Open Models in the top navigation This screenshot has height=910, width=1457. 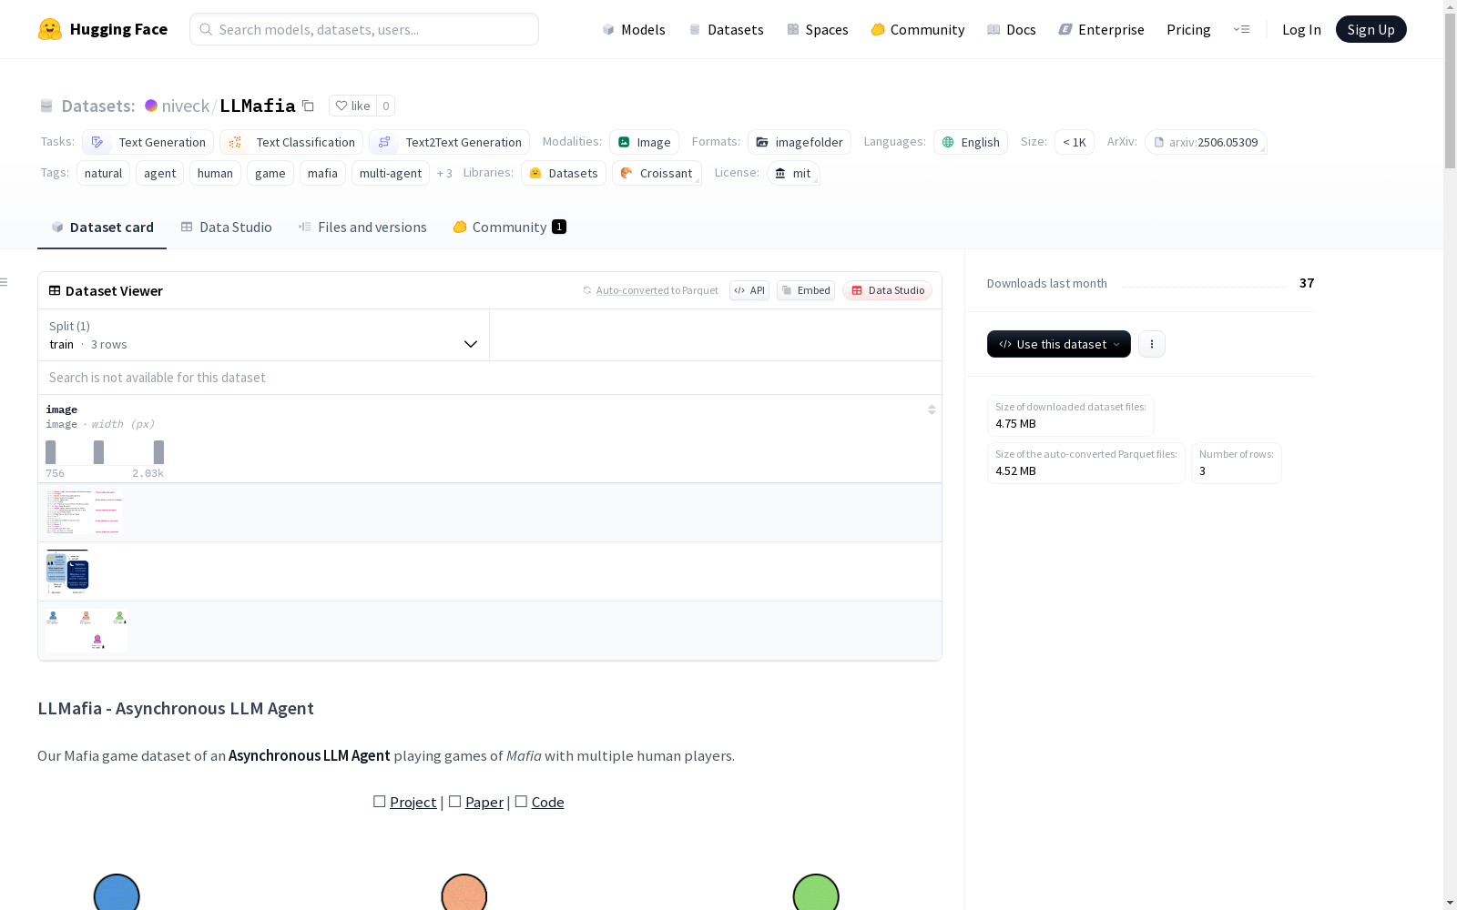coord(634,29)
